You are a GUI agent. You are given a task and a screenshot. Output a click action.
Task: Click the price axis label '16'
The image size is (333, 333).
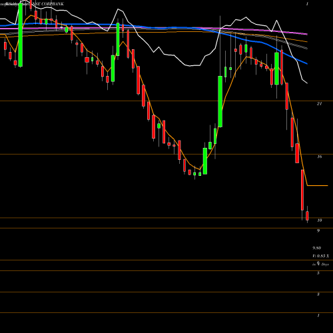pyautogui.click(x=319, y=157)
